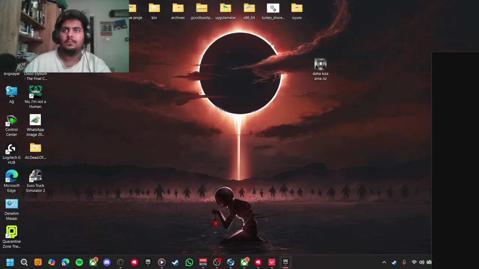Open the media player play-circle taskbar icon
The image size is (479, 269).
point(162,262)
